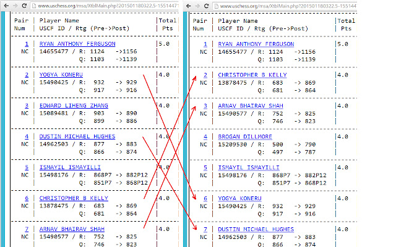
Task: Click pair number 3 link in right window
Action: (205, 106)
